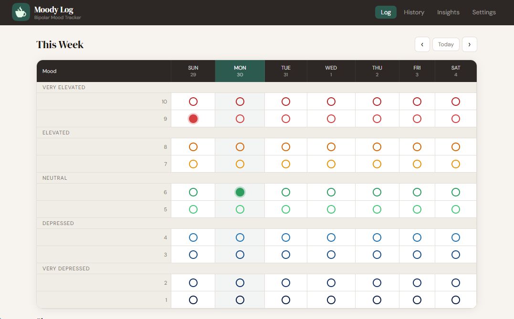Viewport: 514px width, 319px height.
Task: Click the Today button
Action: coord(446,44)
